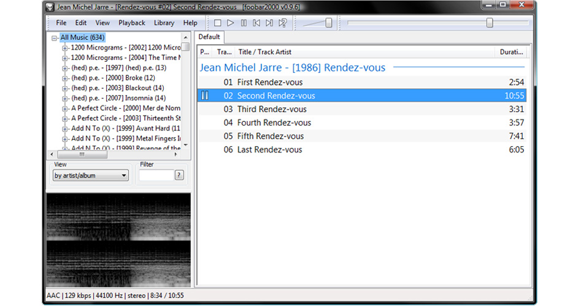The width and height of the screenshot is (581, 306).
Task: Click the P... playing column header
Action: point(204,52)
